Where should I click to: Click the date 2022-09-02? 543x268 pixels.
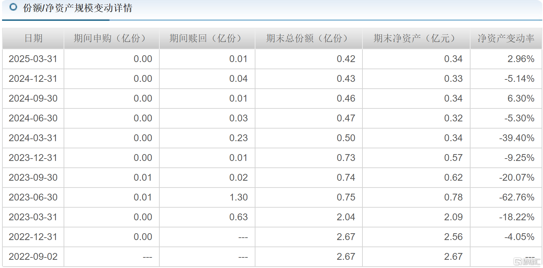click(33, 257)
